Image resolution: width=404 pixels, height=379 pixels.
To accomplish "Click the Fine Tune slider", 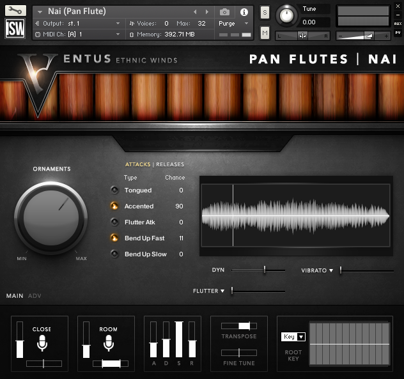I will 239,352.
